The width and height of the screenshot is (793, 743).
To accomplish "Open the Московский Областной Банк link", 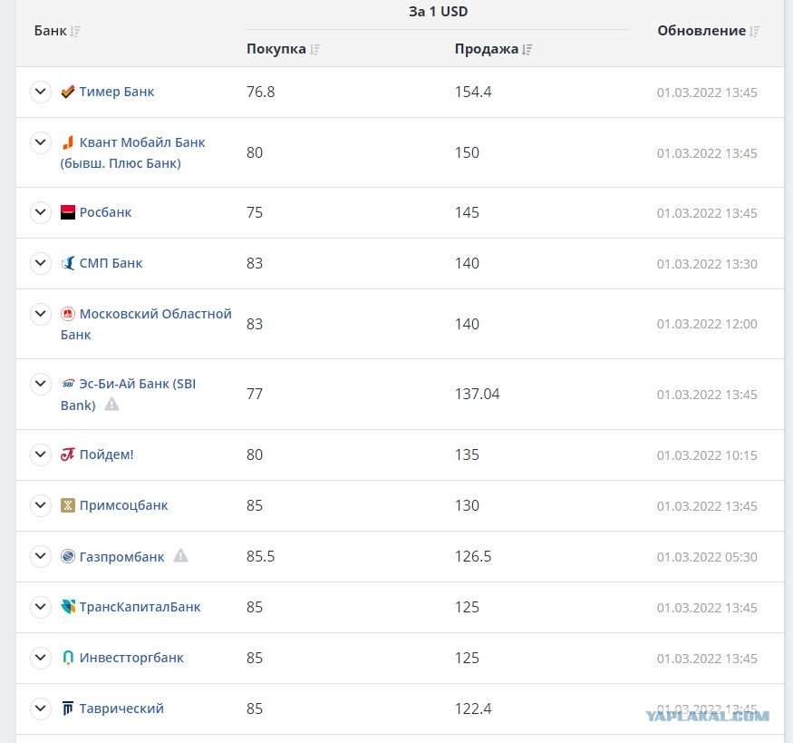I will click(x=146, y=324).
